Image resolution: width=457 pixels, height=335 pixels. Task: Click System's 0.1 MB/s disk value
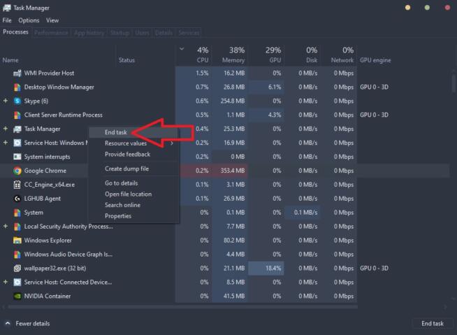pos(305,213)
